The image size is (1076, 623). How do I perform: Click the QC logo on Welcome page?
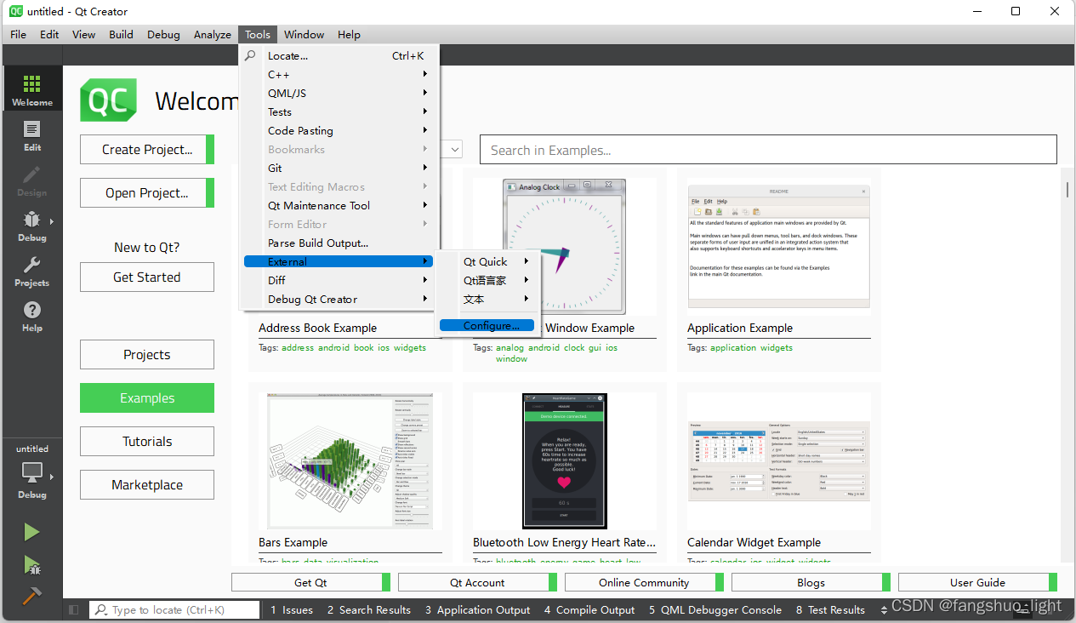tap(109, 100)
